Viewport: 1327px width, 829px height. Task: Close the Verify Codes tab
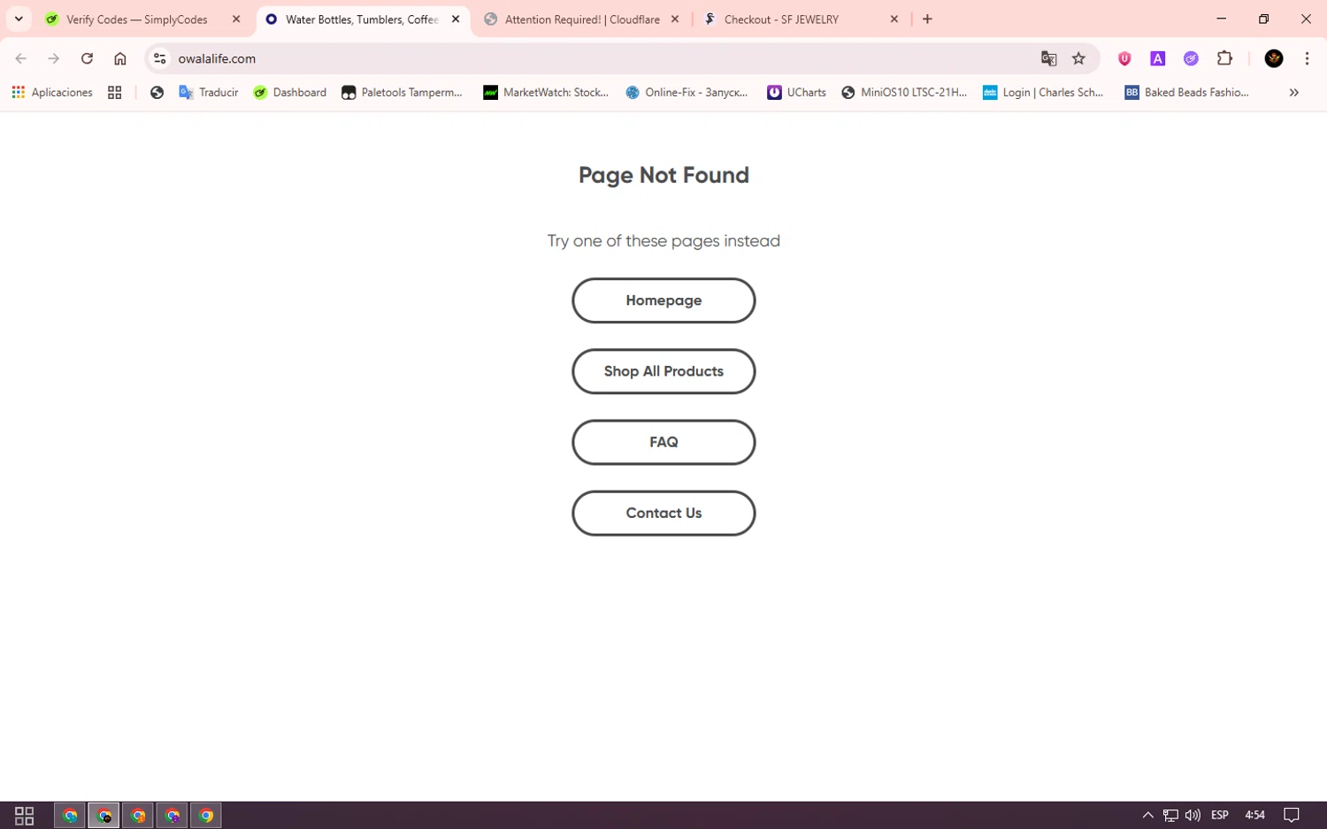(x=236, y=19)
